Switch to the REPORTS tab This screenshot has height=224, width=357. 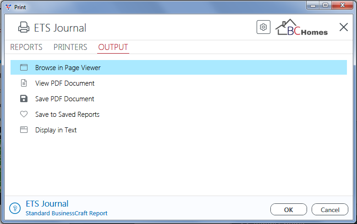(26, 47)
